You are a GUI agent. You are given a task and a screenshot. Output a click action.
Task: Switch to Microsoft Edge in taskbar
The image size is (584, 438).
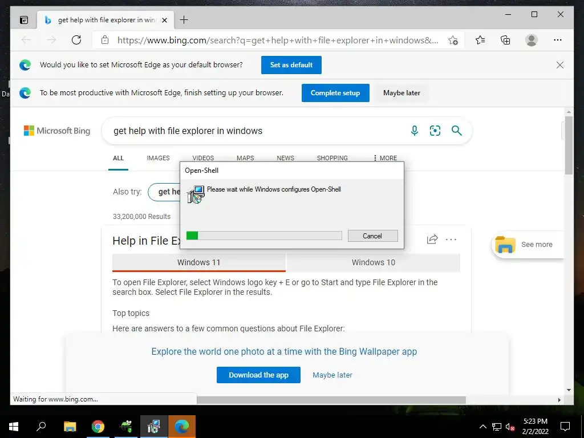182,427
